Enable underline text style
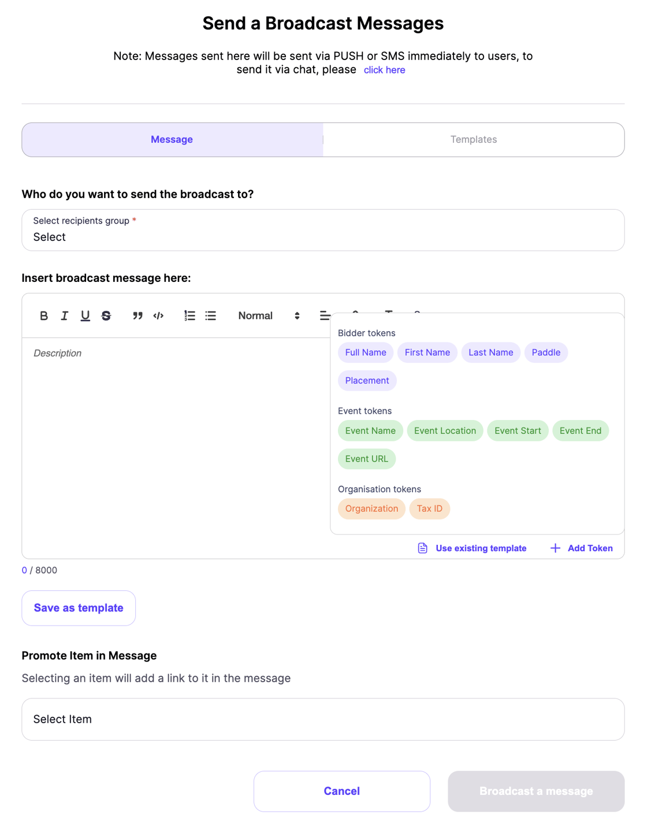Screen dimensions: 651x840 point(85,316)
